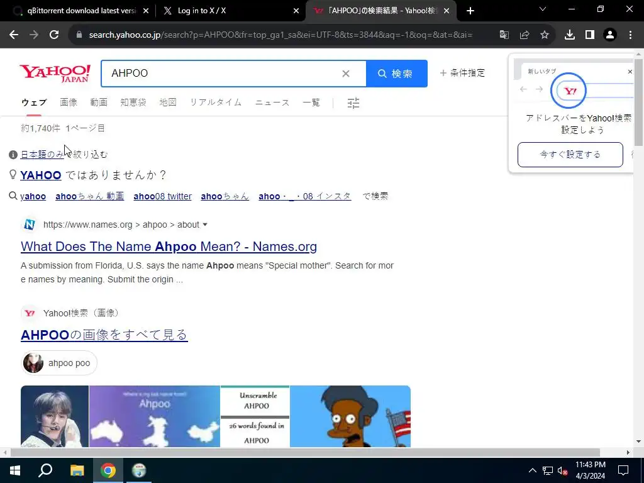Bookmark this page with the star icon
This screenshot has width=644, height=483.
(544, 35)
